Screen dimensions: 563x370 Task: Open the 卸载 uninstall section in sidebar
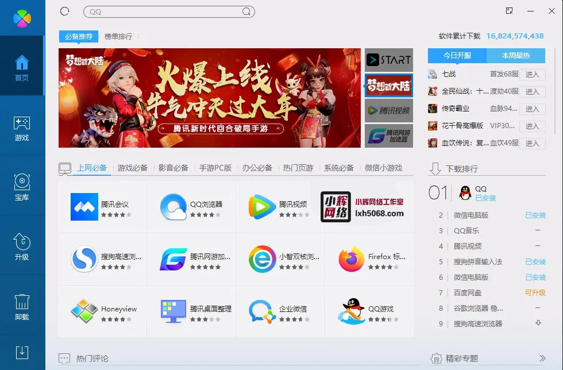tap(22, 307)
